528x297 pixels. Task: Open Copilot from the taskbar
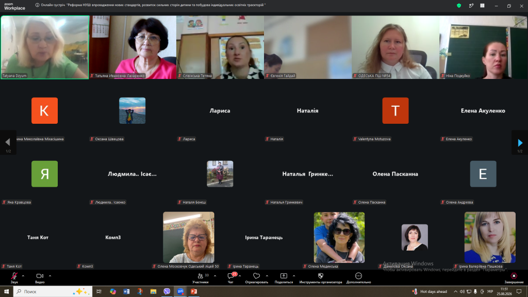tap(113, 291)
